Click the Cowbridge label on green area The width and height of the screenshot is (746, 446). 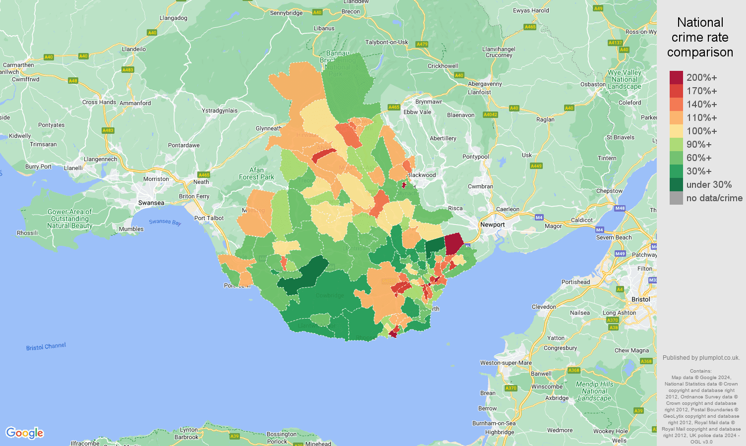pyautogui.click(x=330, y=295)
